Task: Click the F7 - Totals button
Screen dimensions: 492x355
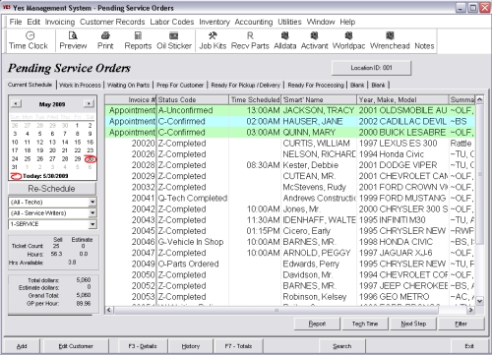Action: 238,346
